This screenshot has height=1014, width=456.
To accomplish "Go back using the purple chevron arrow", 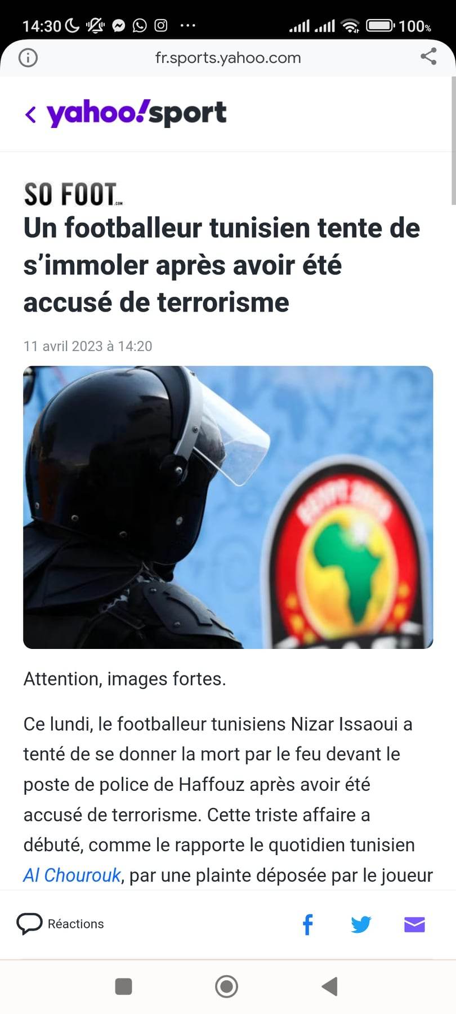I will click(30, 114).
